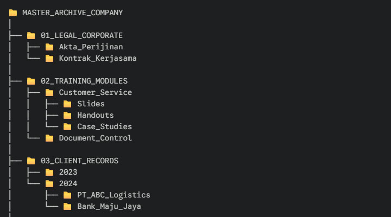Open the Bank_Maju_Jaya folder
Viewport: 391px width, 217px height.
(x=109, y=206)
